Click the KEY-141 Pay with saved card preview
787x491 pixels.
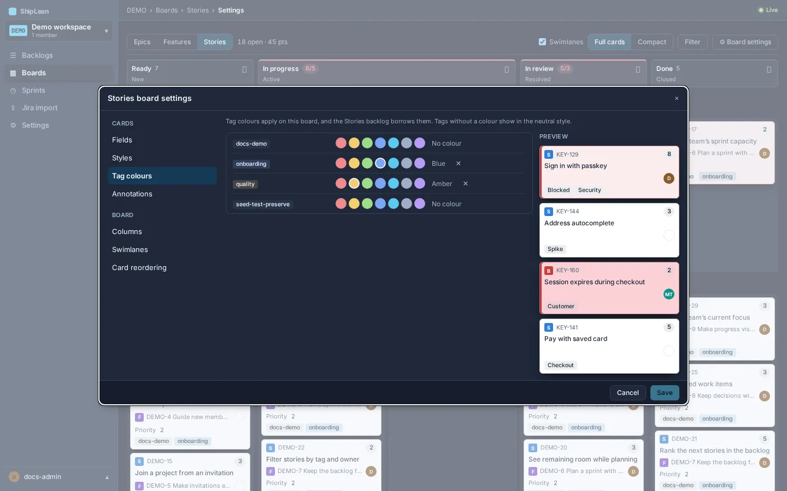609,346
